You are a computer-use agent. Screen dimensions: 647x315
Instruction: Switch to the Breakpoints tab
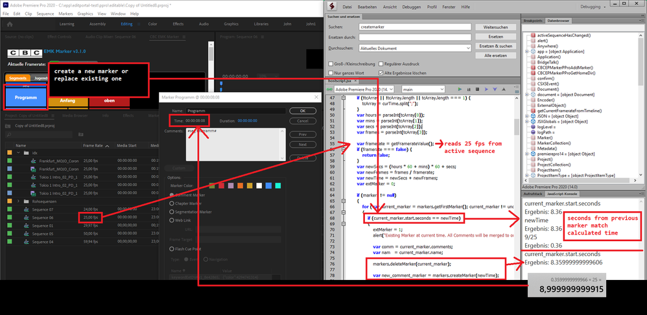[x=533, y=20]
